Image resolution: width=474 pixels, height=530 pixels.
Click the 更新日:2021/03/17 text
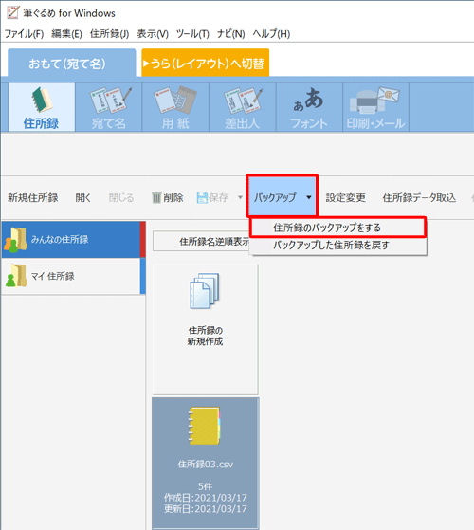click(206, 509)
